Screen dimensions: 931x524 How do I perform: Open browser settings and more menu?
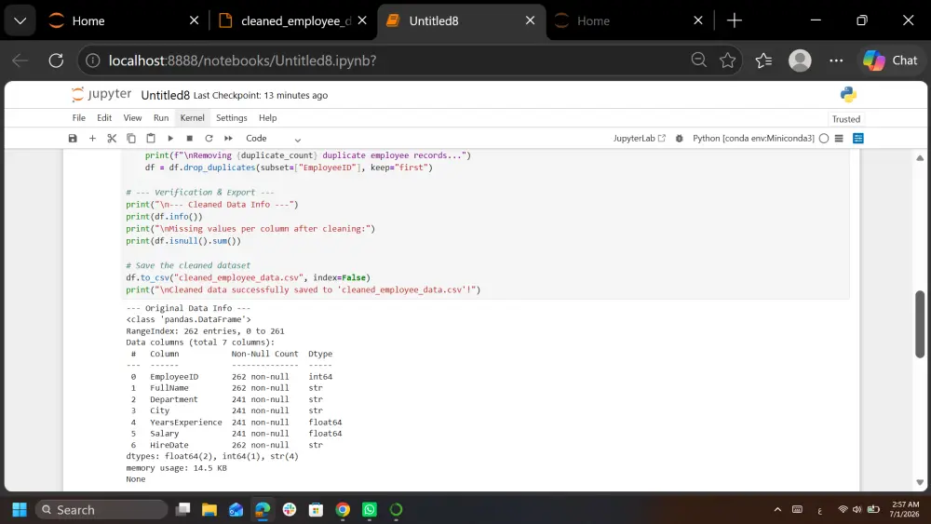[x=836, y=60]
